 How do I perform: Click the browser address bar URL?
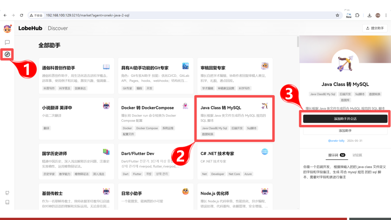tap(88, 15)
